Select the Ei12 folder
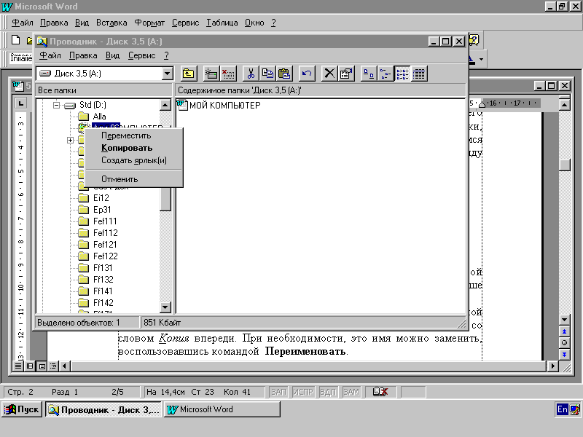 (x=101, y=198)
